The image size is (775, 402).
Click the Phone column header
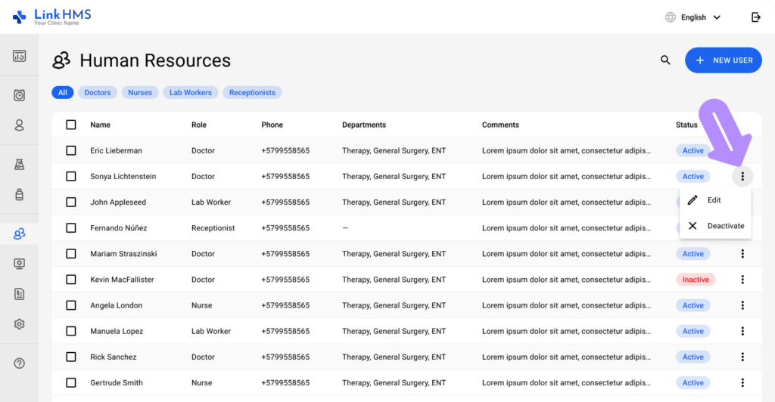click(272, 125)
